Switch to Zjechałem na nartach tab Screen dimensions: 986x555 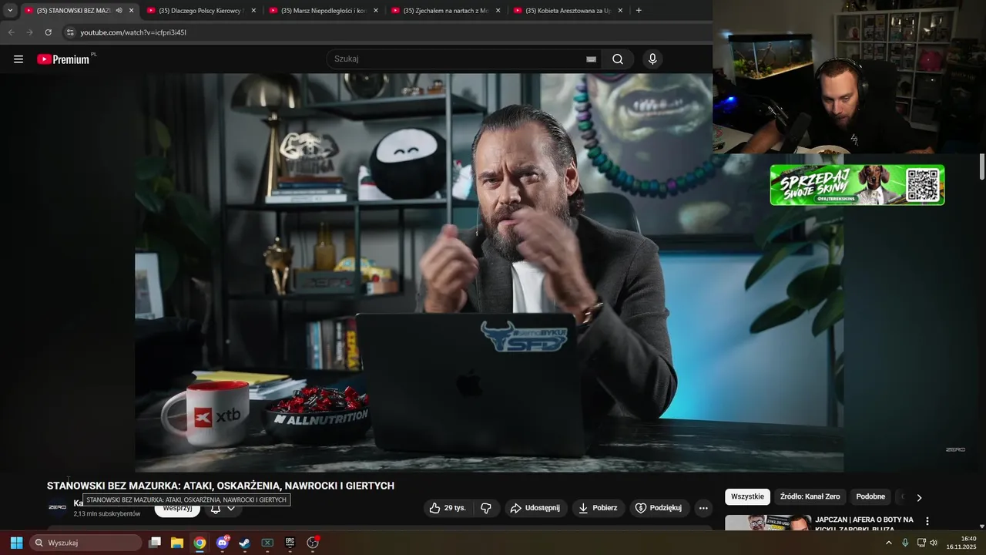coord(446,11)
